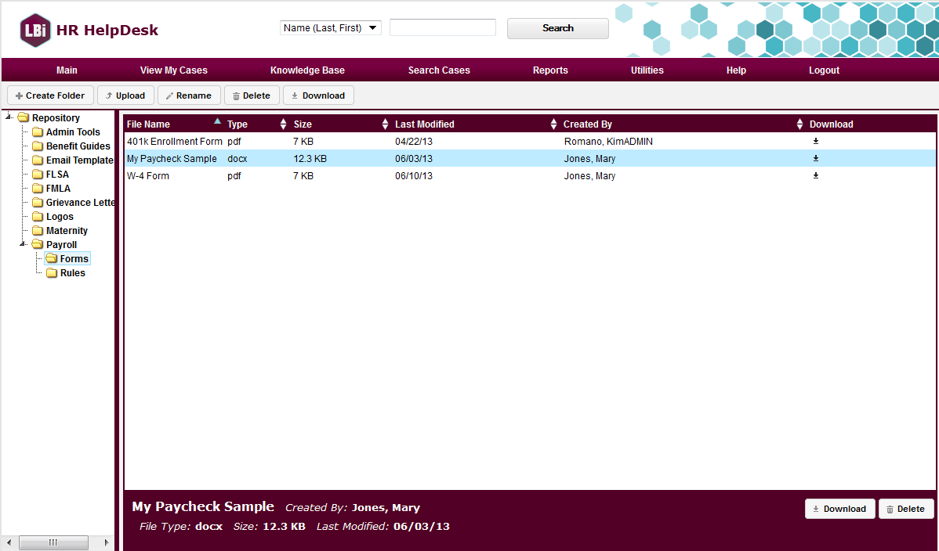939x551 pixels.
Task: Click Logout in the navigation bar
Action: pyautogui.click(x=824, y=70)
